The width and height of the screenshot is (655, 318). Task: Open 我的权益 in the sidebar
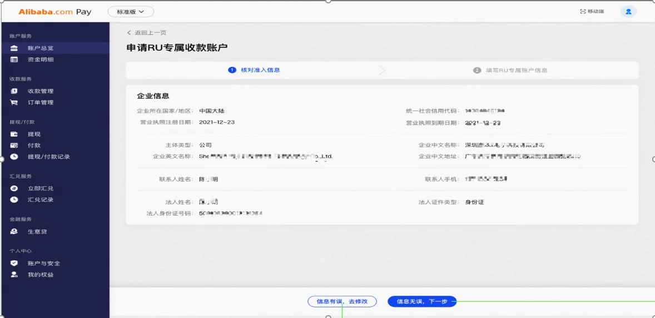[41, 275]
